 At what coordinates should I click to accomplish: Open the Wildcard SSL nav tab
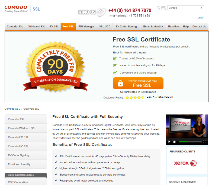37,27
